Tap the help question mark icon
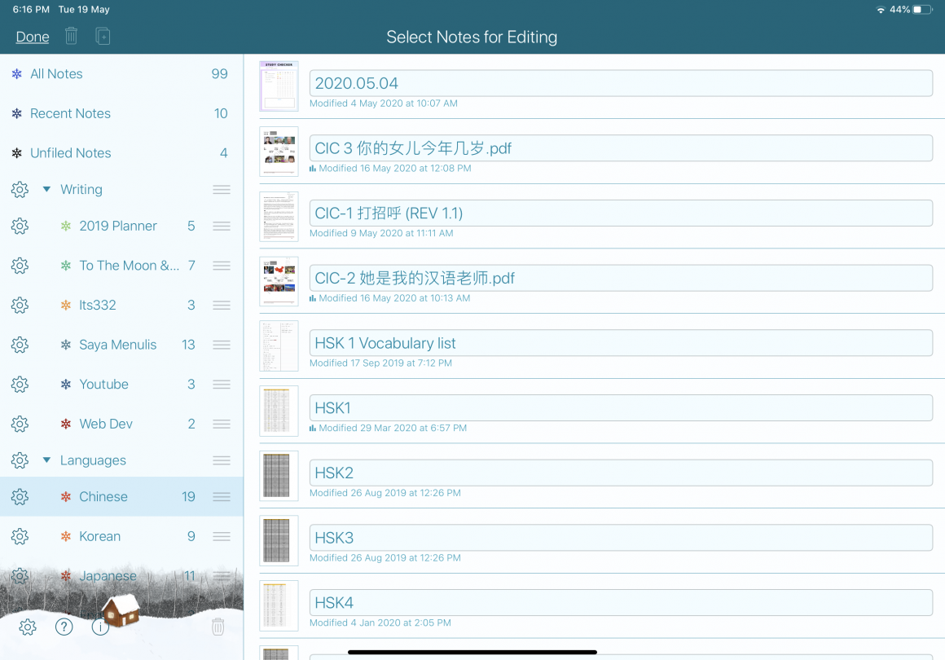The height and width of the screenshot is (660, 945). pos(64,627)
